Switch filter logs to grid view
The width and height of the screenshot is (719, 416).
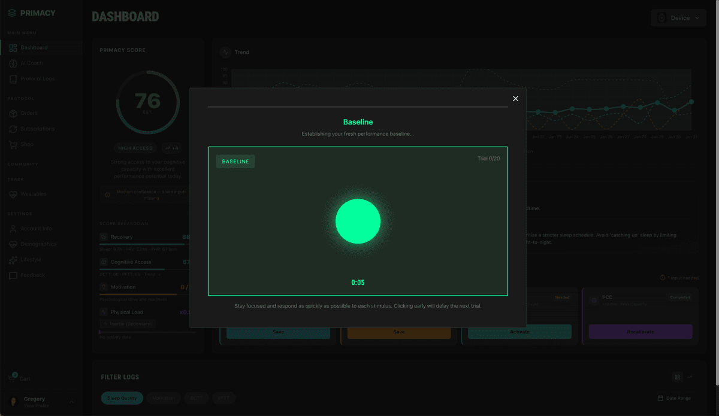678,377
